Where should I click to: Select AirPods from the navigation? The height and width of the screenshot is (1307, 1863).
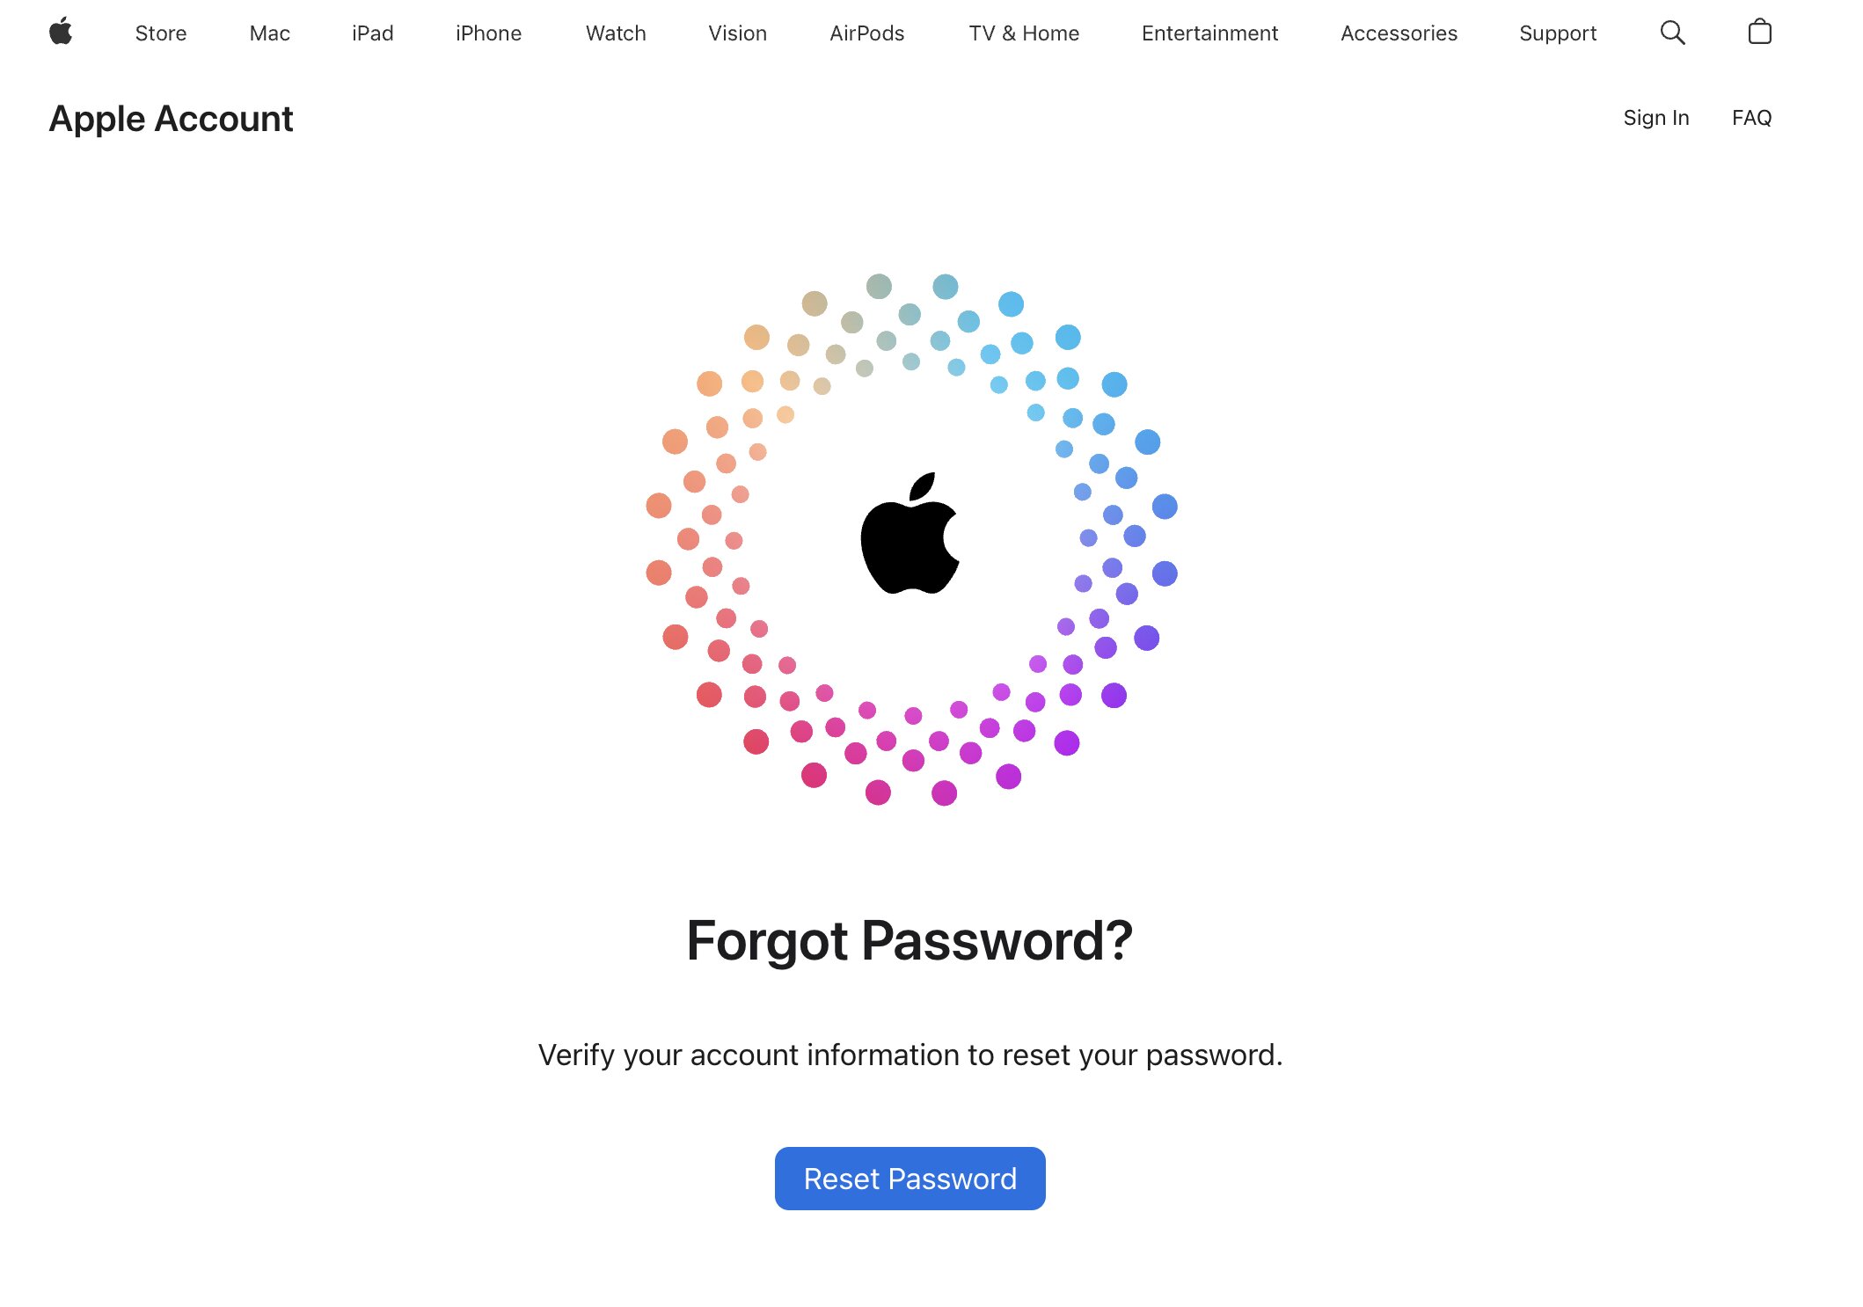point(866,33)
